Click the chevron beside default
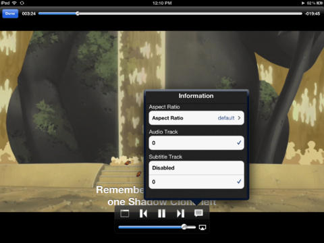Viewport: 324px width, 243px height. coord(239,118)
